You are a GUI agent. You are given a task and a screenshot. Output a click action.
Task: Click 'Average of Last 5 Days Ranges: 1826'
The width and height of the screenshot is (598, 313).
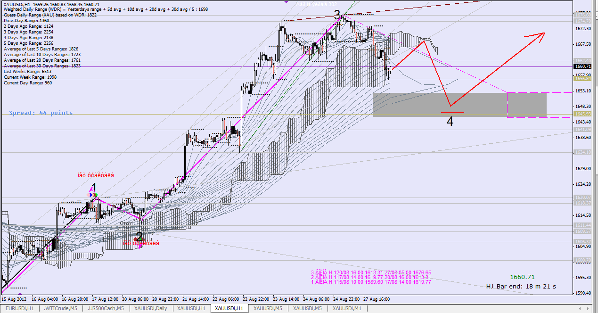pos(41,49)
